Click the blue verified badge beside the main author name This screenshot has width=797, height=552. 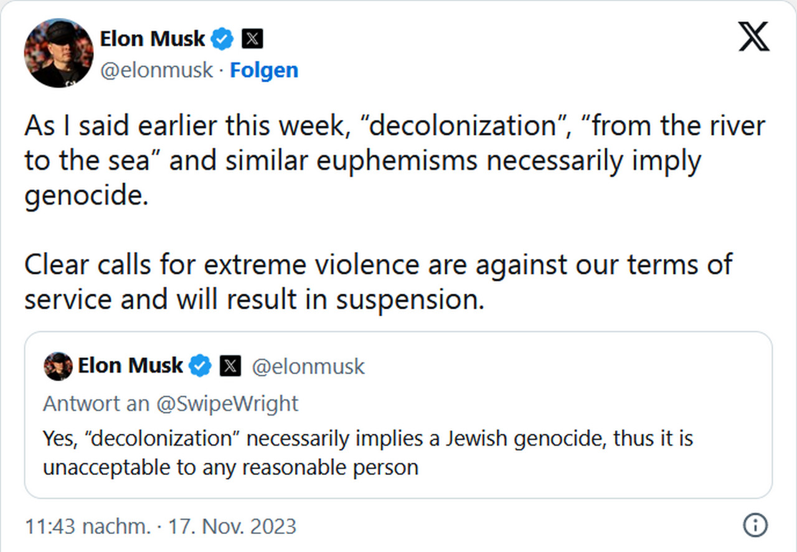(222, 39)
